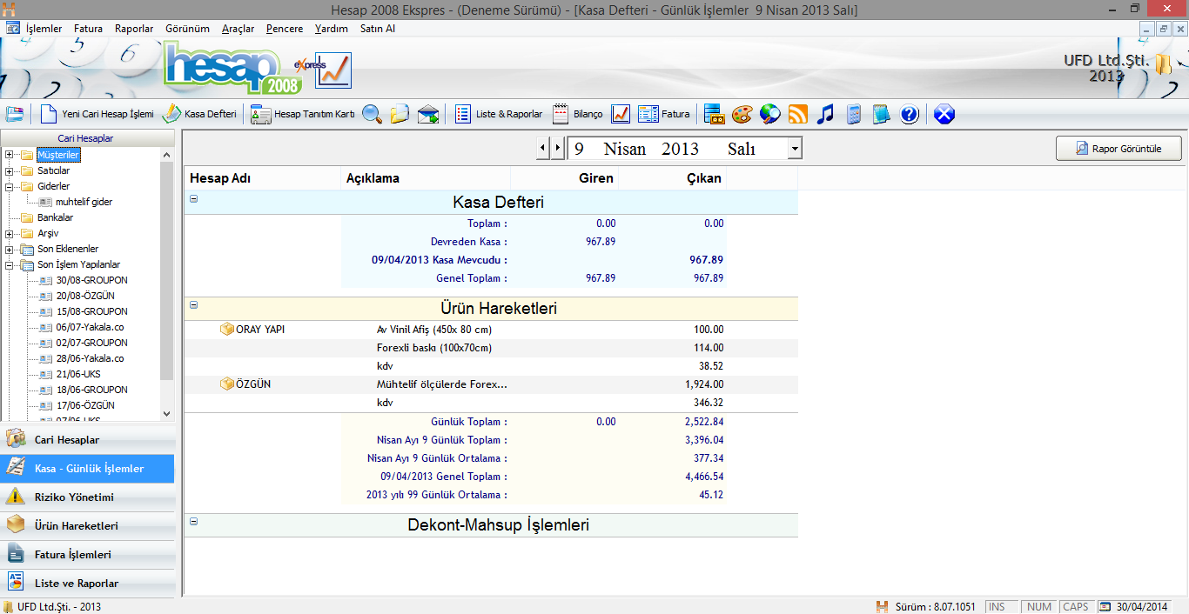The width and height of the screenshot is (1189, 614).
Task: Select Kasa - Günlük İşlemler panel
Action: 87,468
